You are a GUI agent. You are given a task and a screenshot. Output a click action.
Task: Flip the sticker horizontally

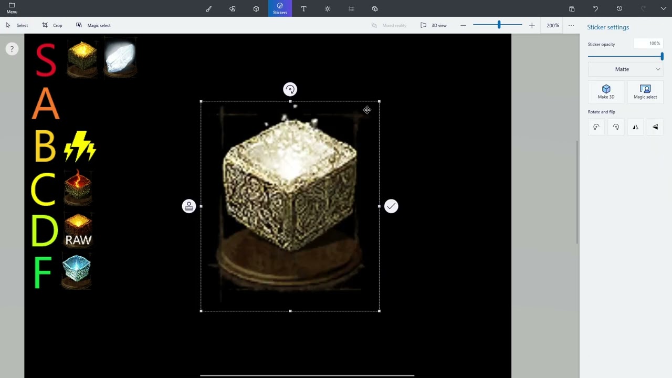(x=635, y=127)
